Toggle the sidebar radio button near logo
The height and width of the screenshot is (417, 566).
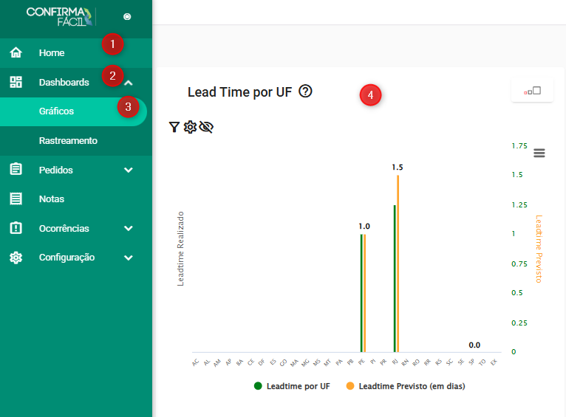[127, 16]
